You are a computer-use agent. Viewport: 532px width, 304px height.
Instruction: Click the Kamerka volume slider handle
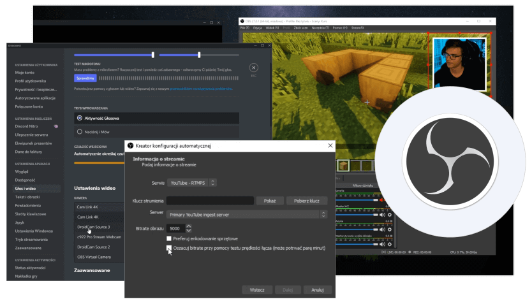pyautogui.click(x=375, y=200)
